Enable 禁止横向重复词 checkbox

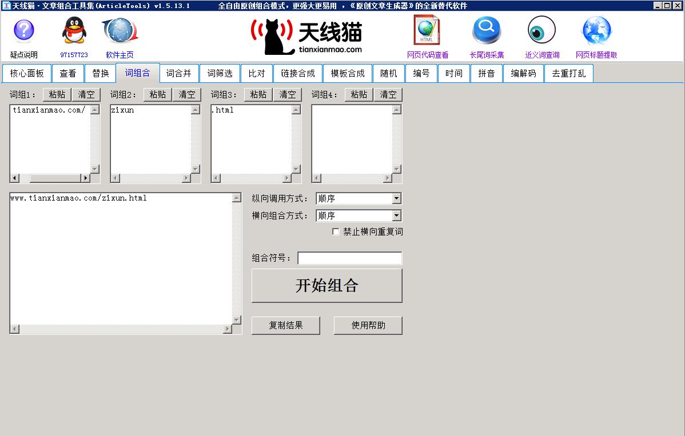click(x=336, y=232)
